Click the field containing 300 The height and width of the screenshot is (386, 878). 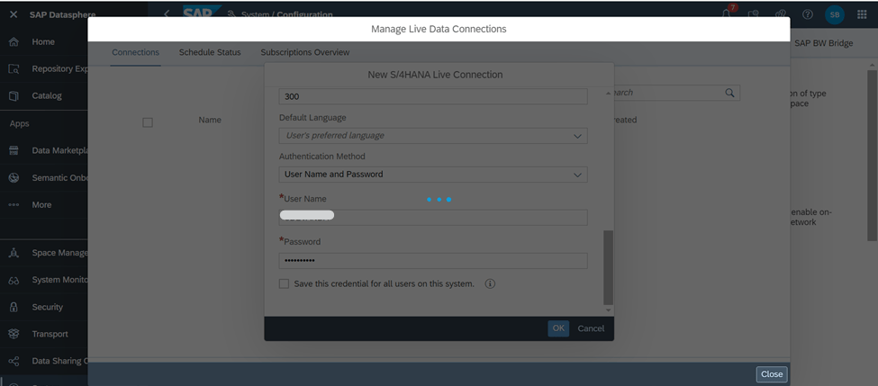pyautogui.click(x=433, y=96)
